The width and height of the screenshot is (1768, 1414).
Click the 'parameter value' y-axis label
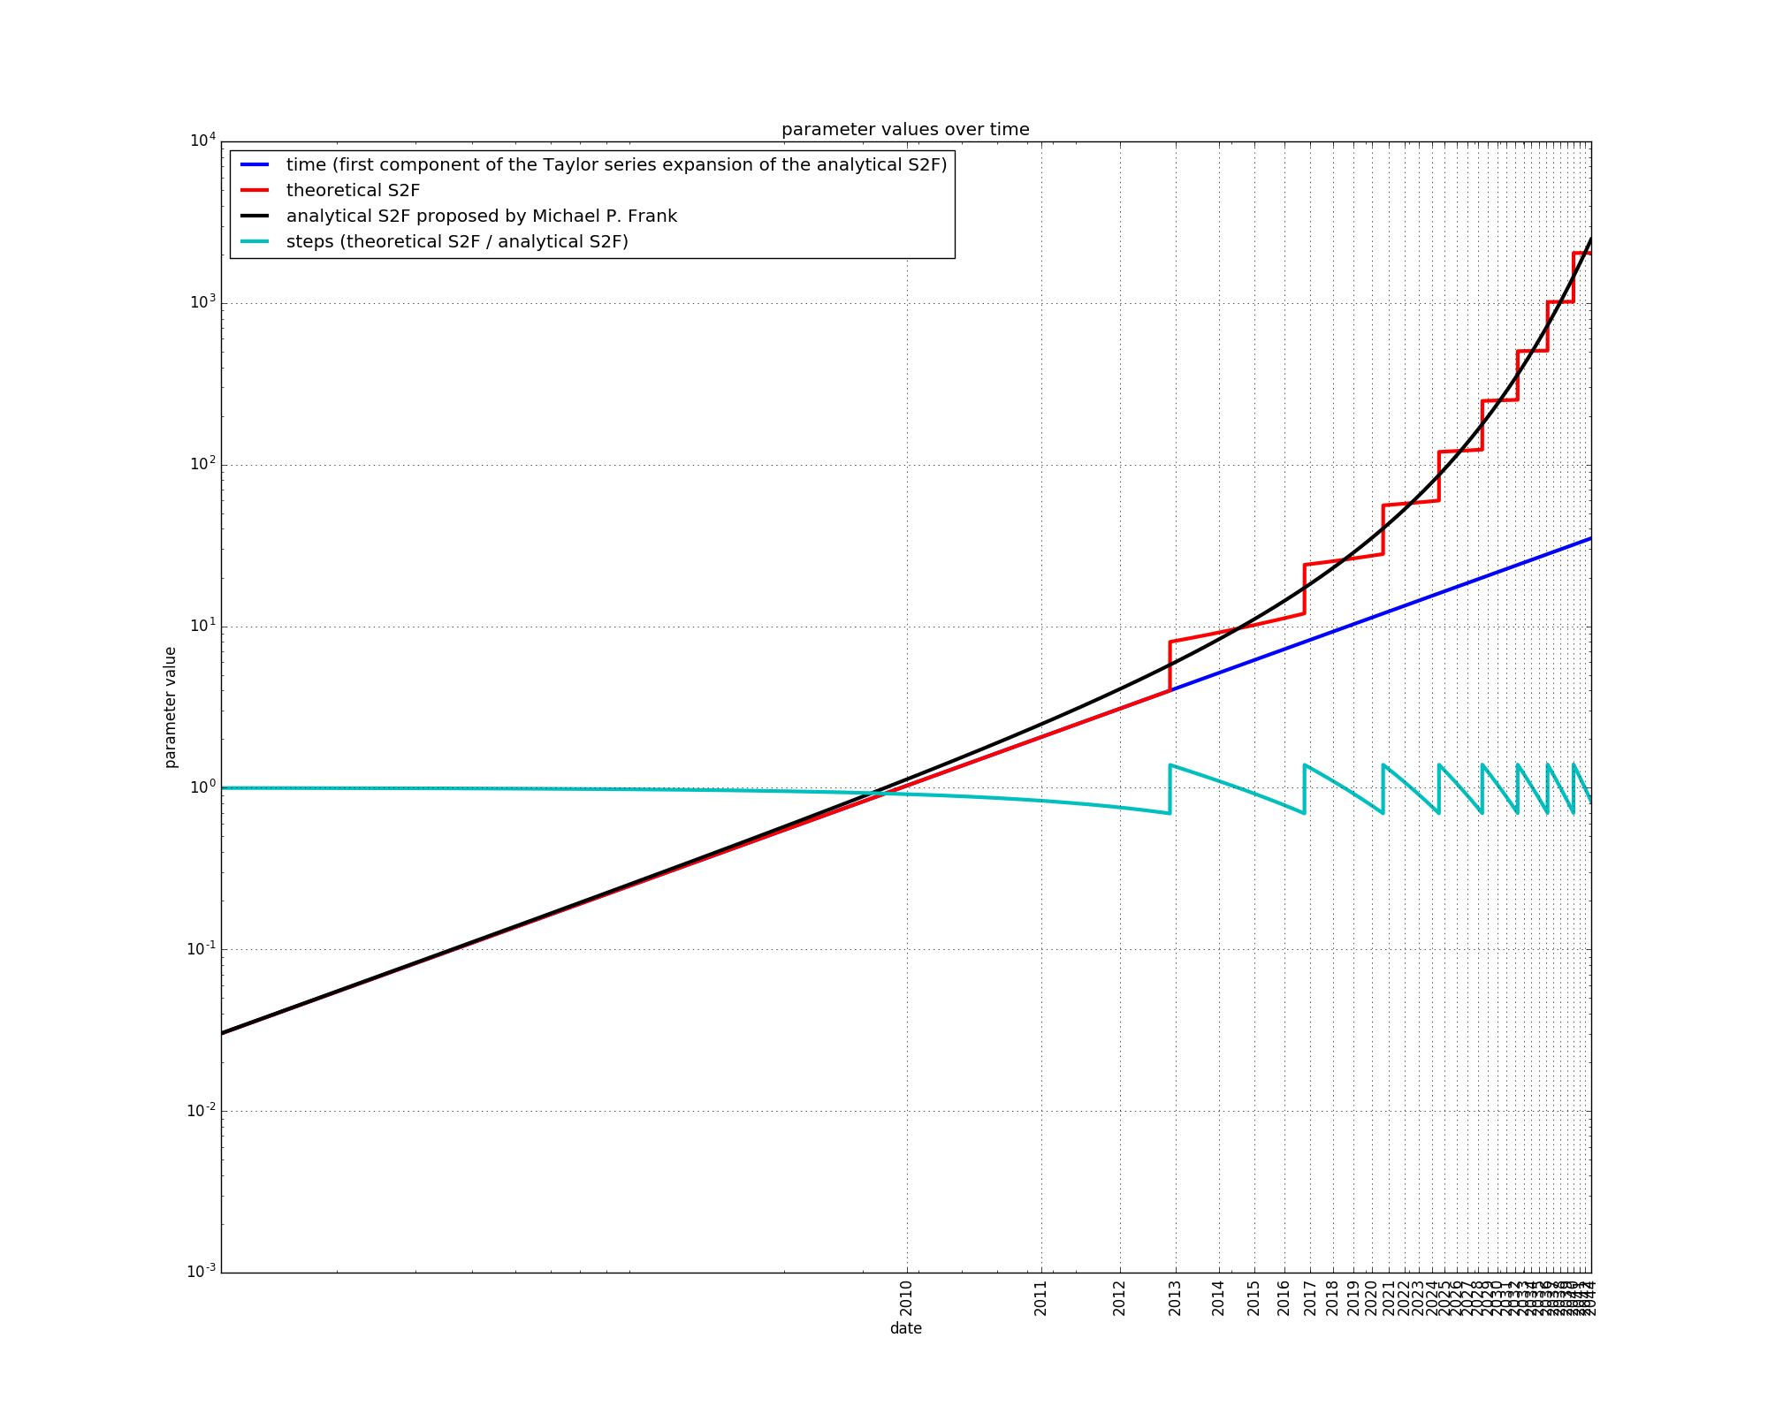(171, 707)
